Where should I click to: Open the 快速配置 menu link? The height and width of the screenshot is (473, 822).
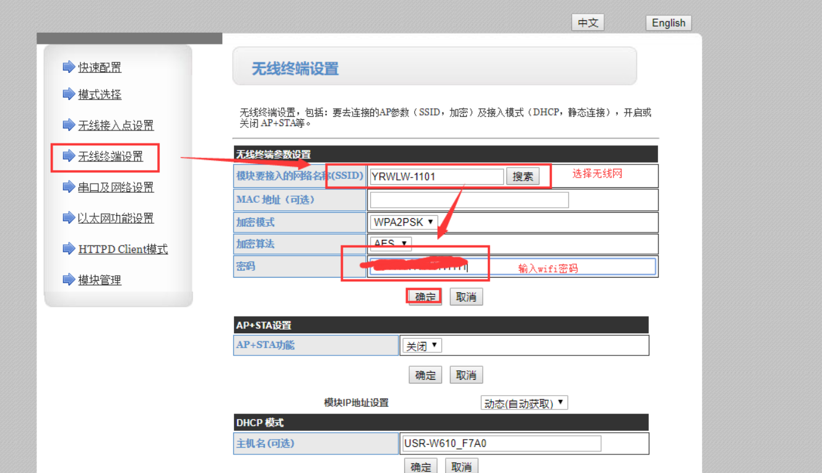point(100,67)
